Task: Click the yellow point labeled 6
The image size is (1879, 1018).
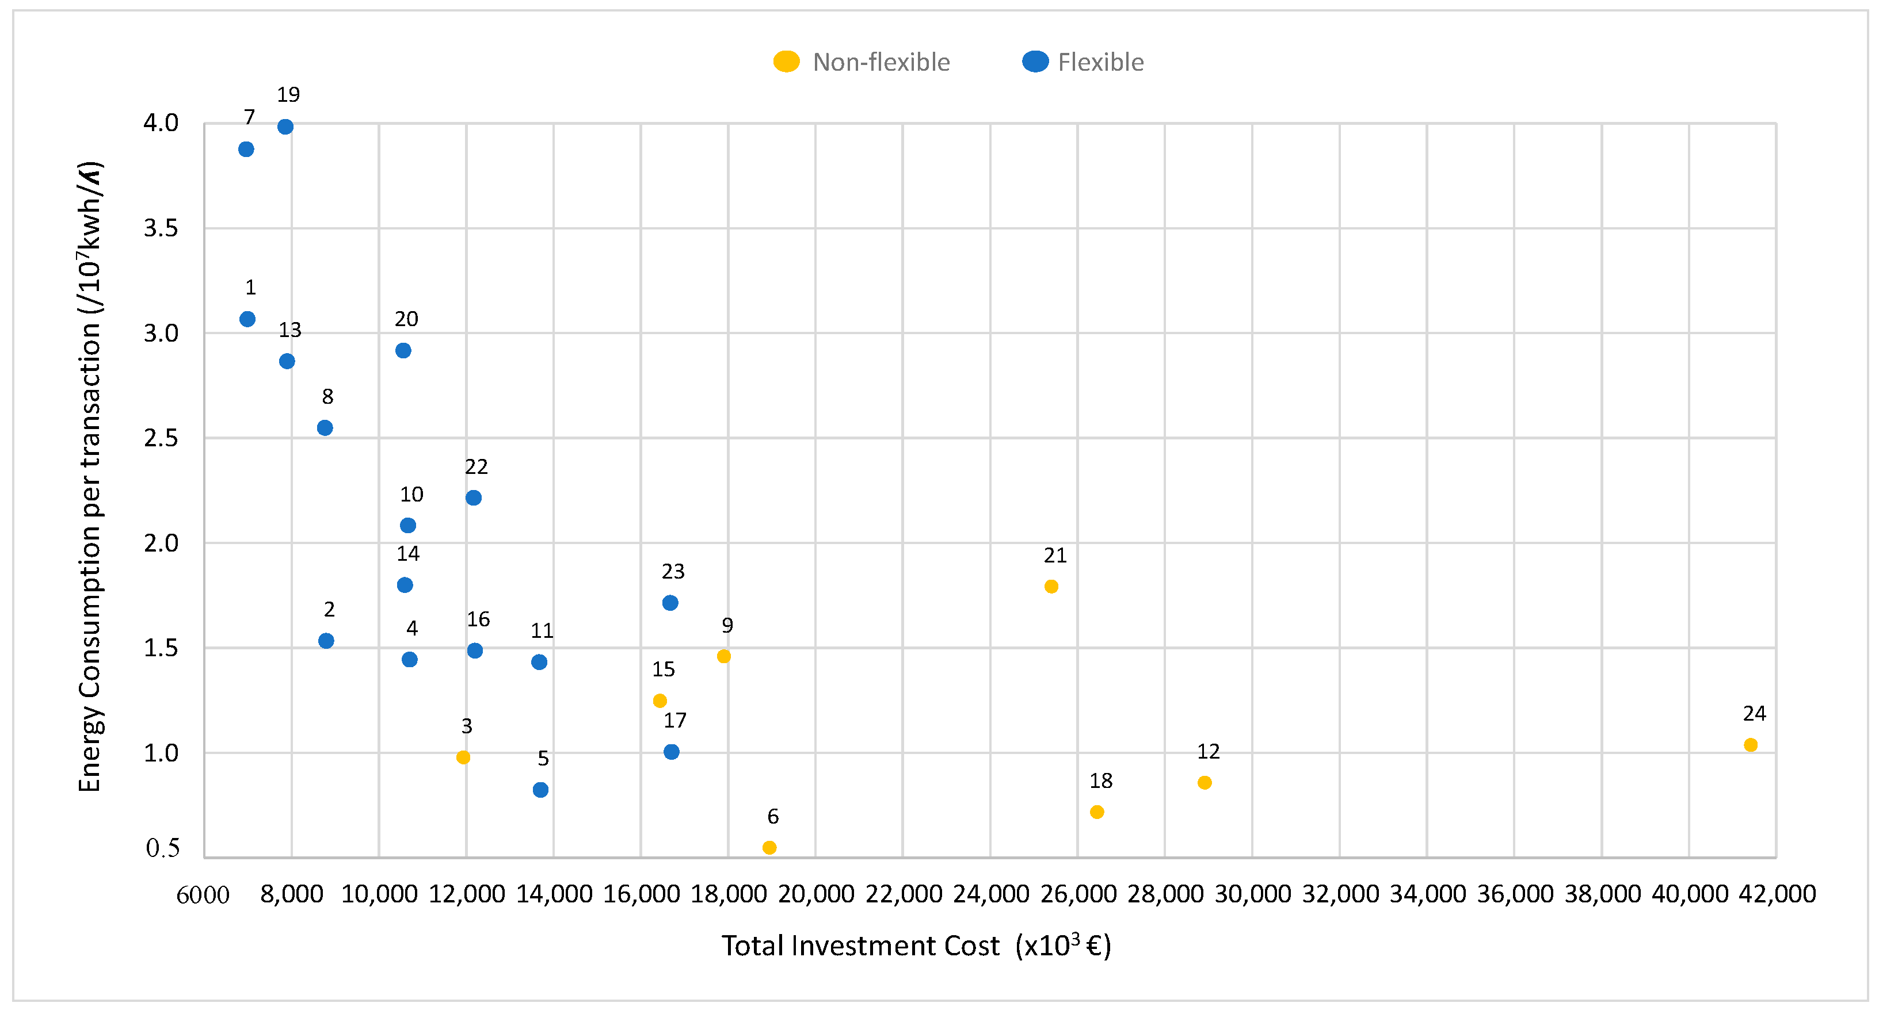Action: click(x=769, y=847)
